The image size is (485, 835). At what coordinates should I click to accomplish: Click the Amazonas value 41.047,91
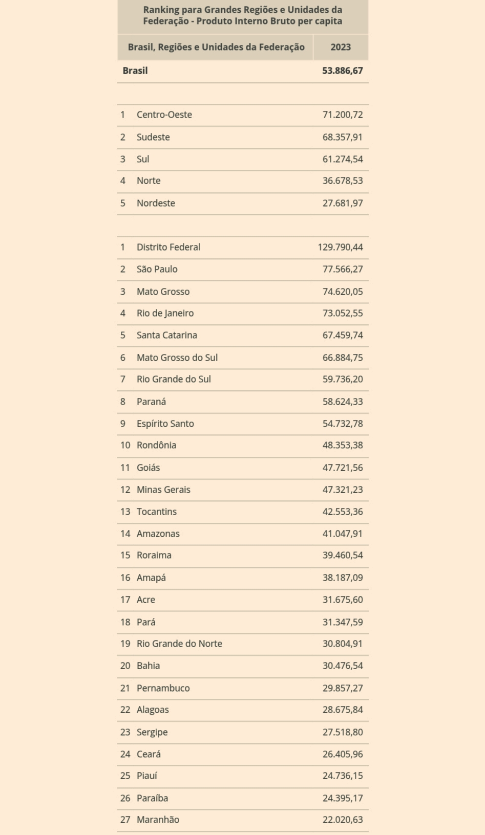tap(342, 534)
